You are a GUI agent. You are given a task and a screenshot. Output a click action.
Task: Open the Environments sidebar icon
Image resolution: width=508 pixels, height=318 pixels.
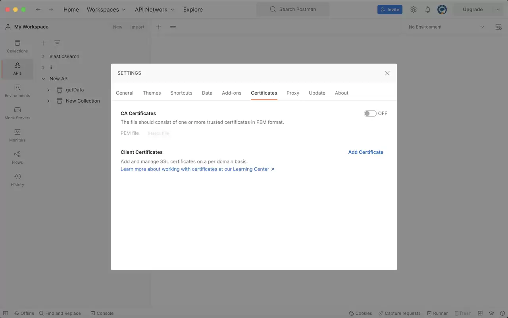point(17,91)
